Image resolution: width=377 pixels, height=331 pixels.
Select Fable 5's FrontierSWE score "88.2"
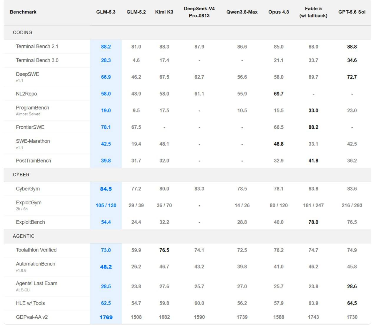click(313, 127)
